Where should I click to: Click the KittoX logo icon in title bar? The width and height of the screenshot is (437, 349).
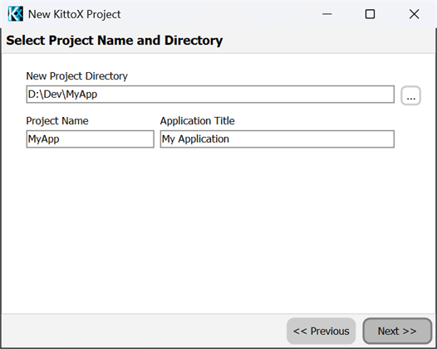tap(15, 14)
